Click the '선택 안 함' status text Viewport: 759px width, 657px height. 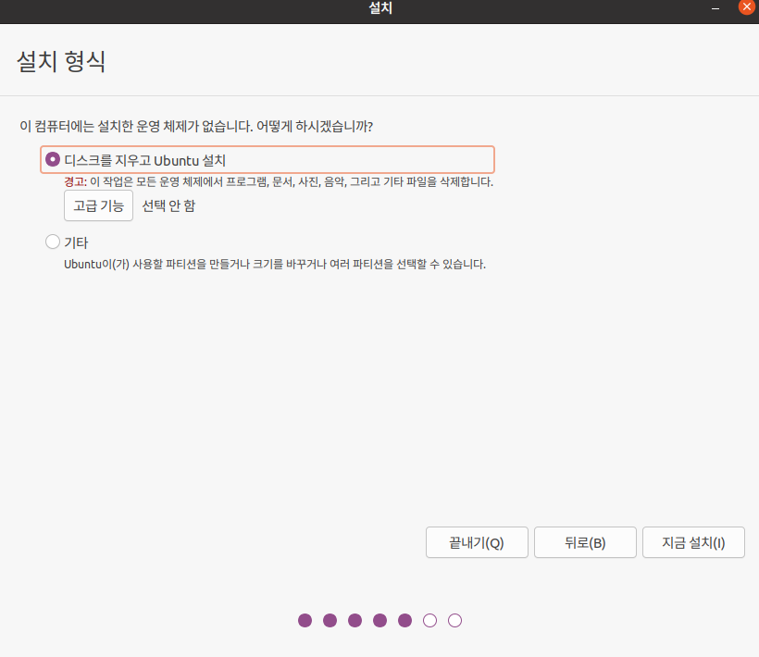(x=168, y=205)
